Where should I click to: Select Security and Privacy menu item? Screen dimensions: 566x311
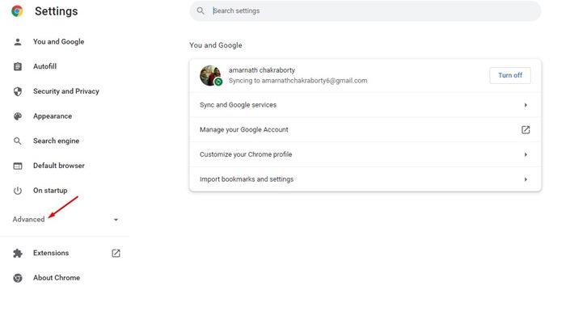click(66, 91)
